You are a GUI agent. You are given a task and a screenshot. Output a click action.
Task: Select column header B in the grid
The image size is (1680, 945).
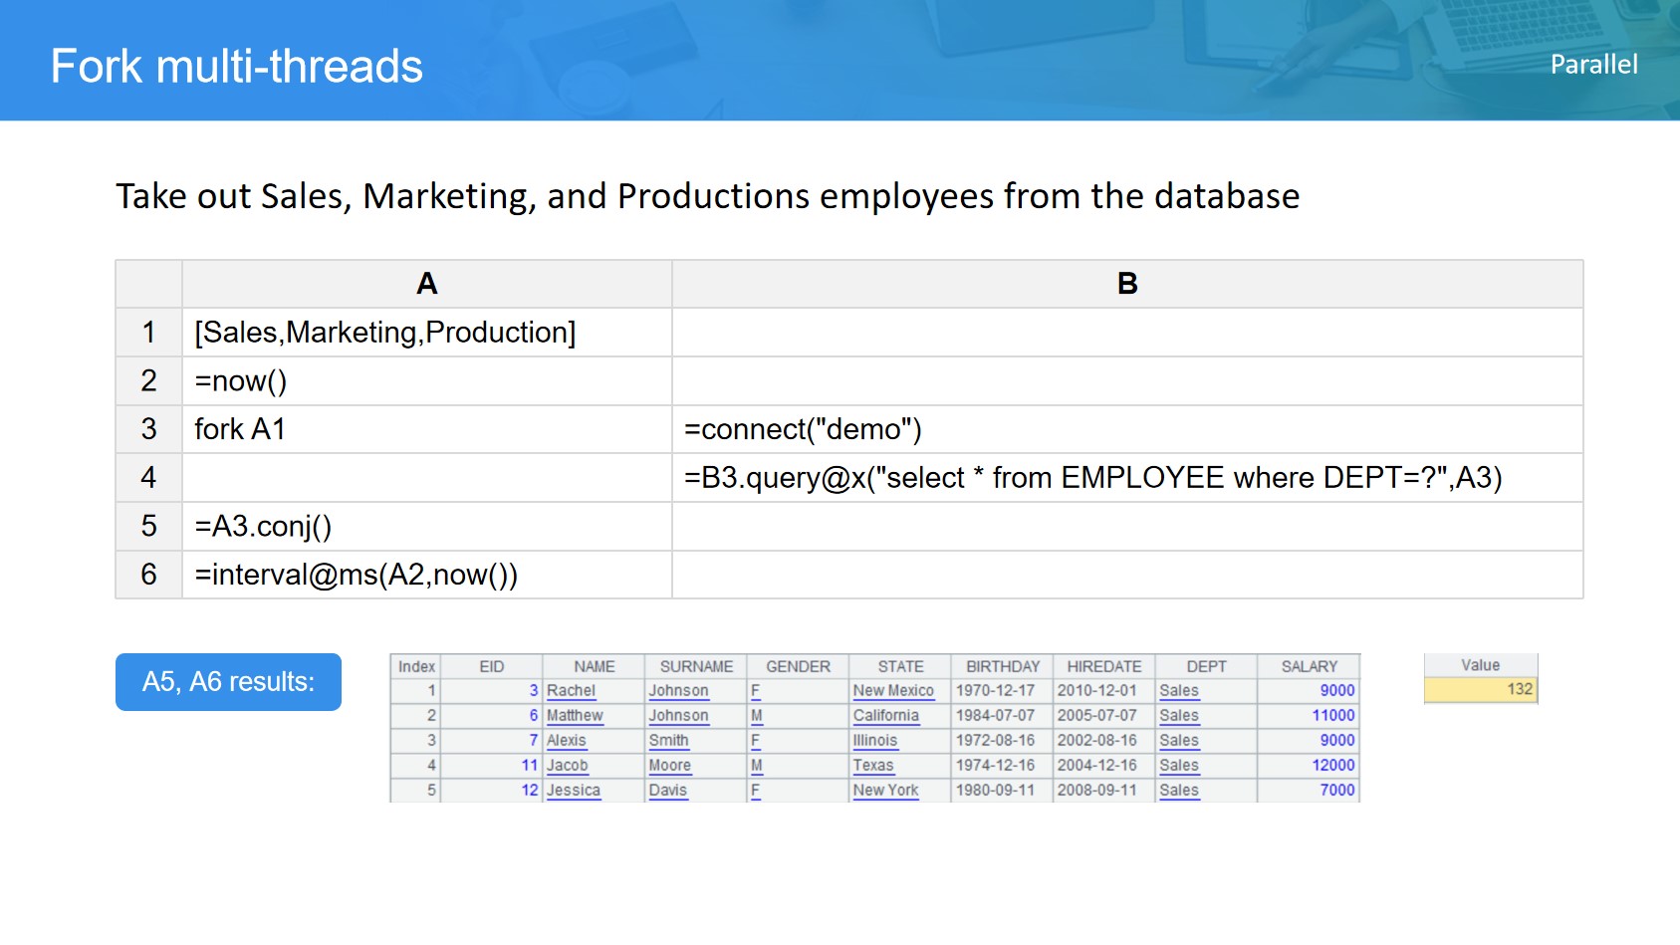(1126, 284)
